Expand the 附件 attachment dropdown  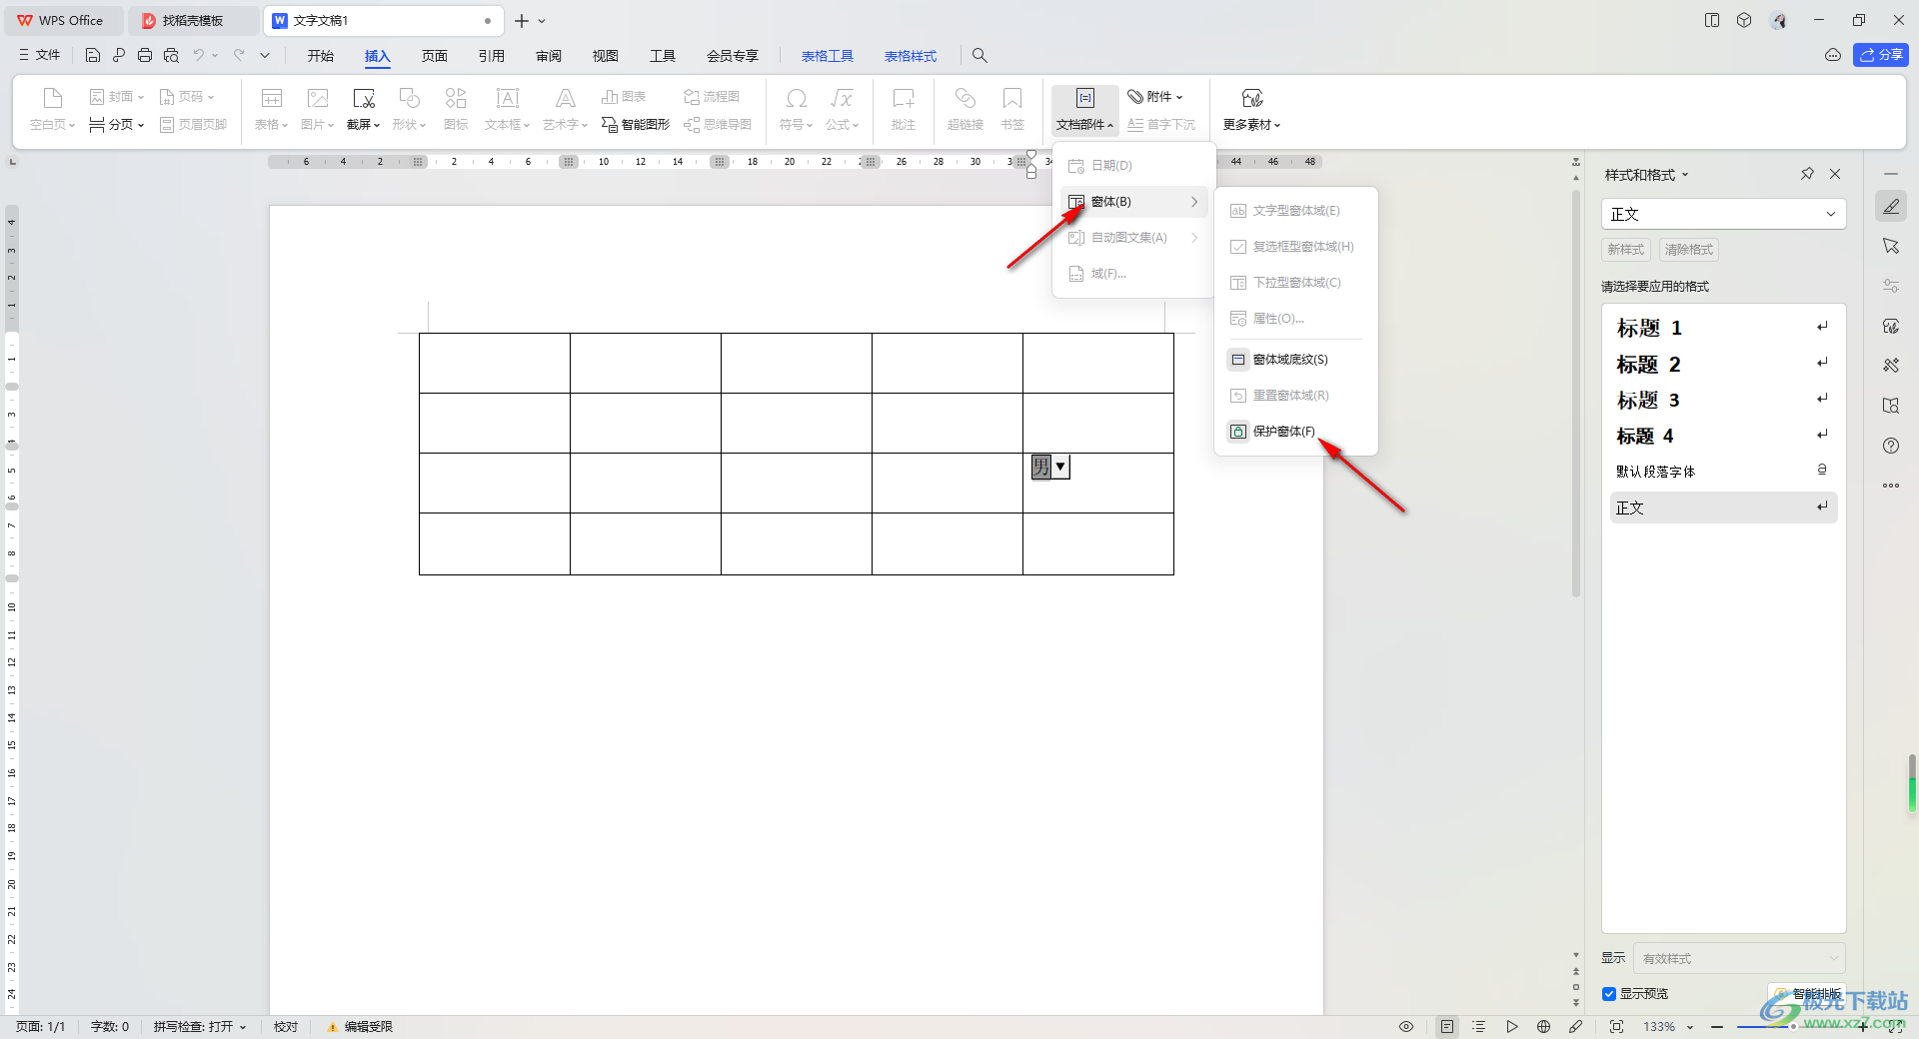(1155, 97)
